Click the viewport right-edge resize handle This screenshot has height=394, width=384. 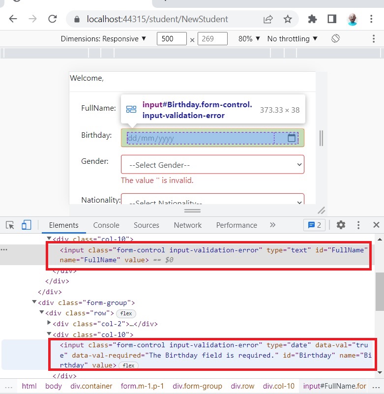tap(321, 138)
